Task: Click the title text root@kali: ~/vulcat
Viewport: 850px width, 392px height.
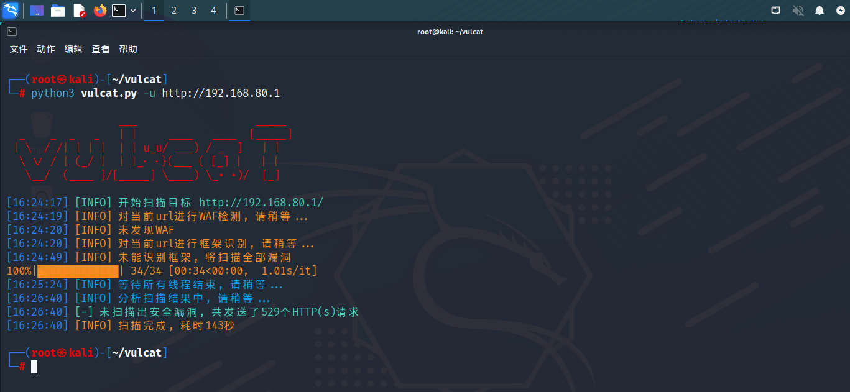Action: [x=450, y=31]
